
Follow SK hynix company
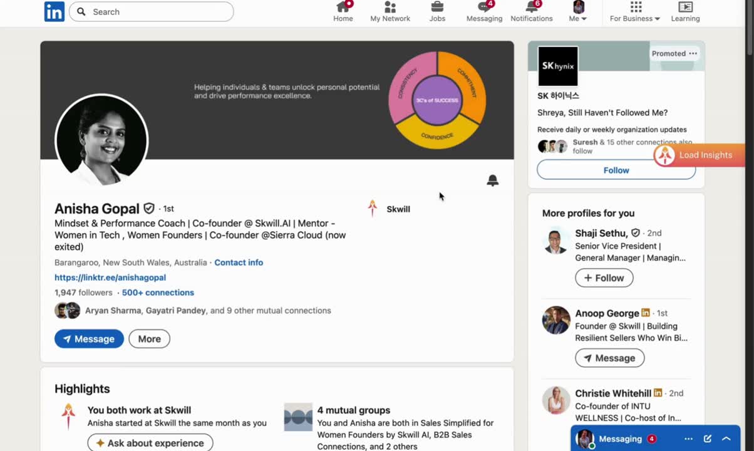[616, 170]
